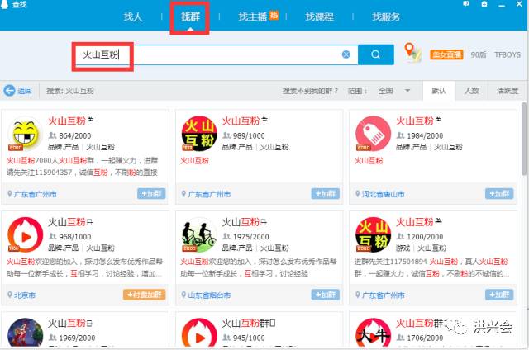Open 广东省广州市 location of the 989/1000 group
The height and width of the screenshot is (350, 529).
click(x=209, y=194)
